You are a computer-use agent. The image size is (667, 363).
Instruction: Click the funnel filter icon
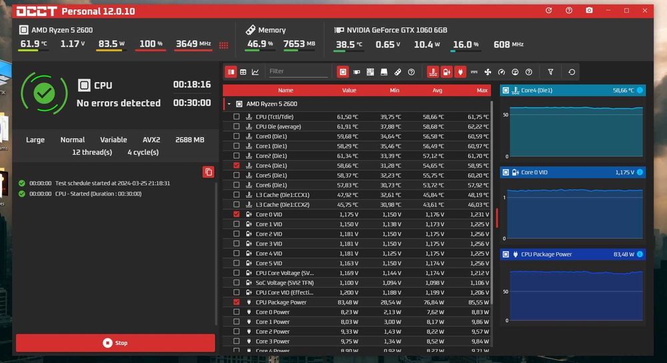550,72
